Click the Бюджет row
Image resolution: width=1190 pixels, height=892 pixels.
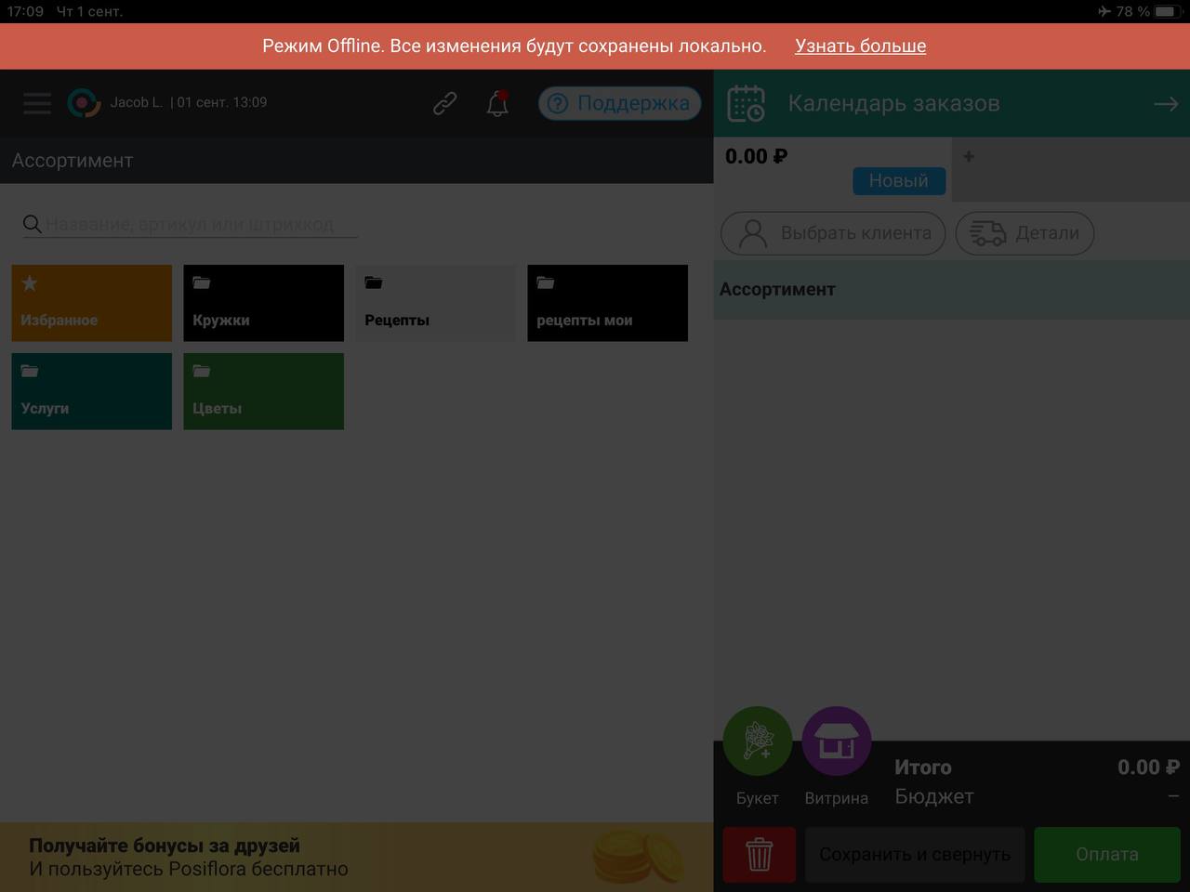1037,796
